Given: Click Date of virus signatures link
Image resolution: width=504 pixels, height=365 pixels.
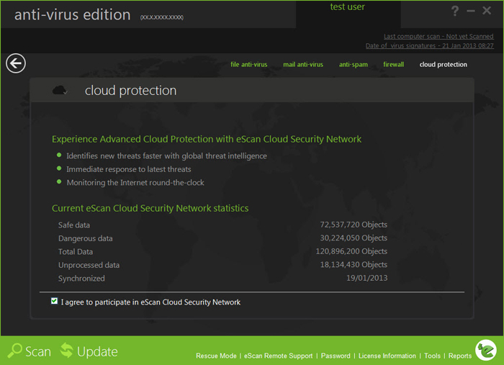Looking at the screenshot, I should click(429, 45).
